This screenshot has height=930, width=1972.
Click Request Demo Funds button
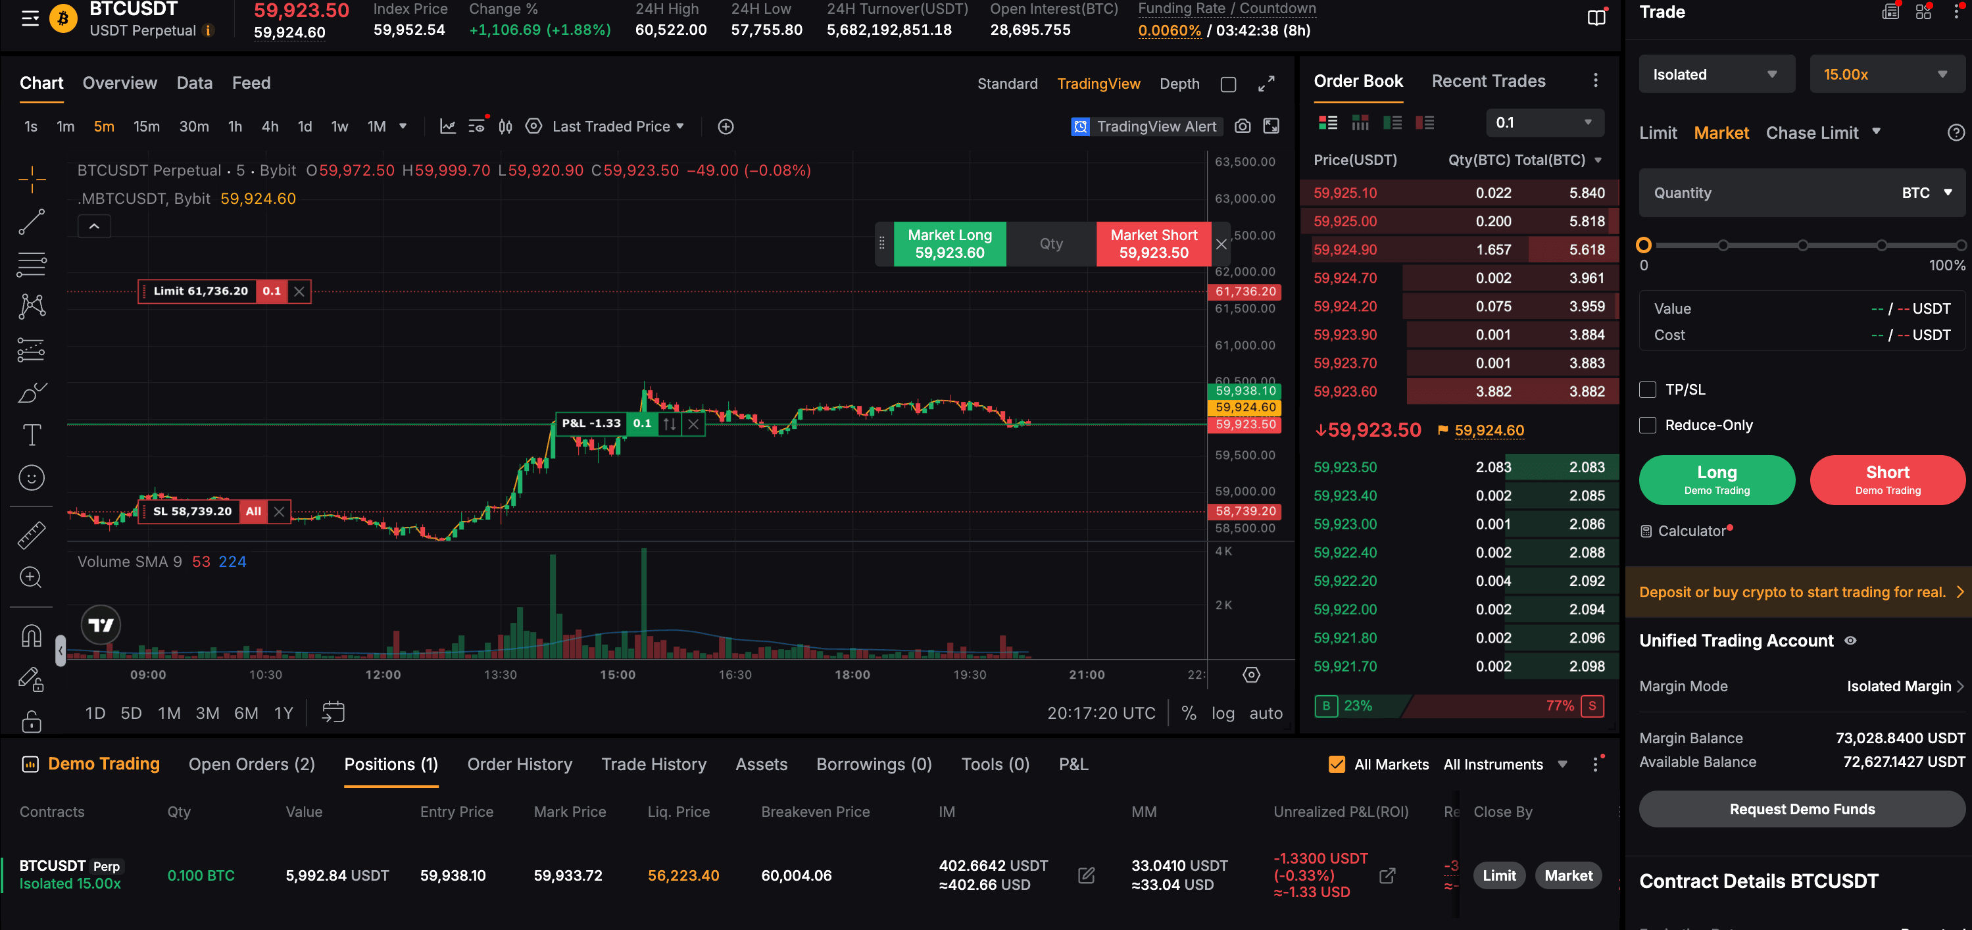coord(1802,809)
